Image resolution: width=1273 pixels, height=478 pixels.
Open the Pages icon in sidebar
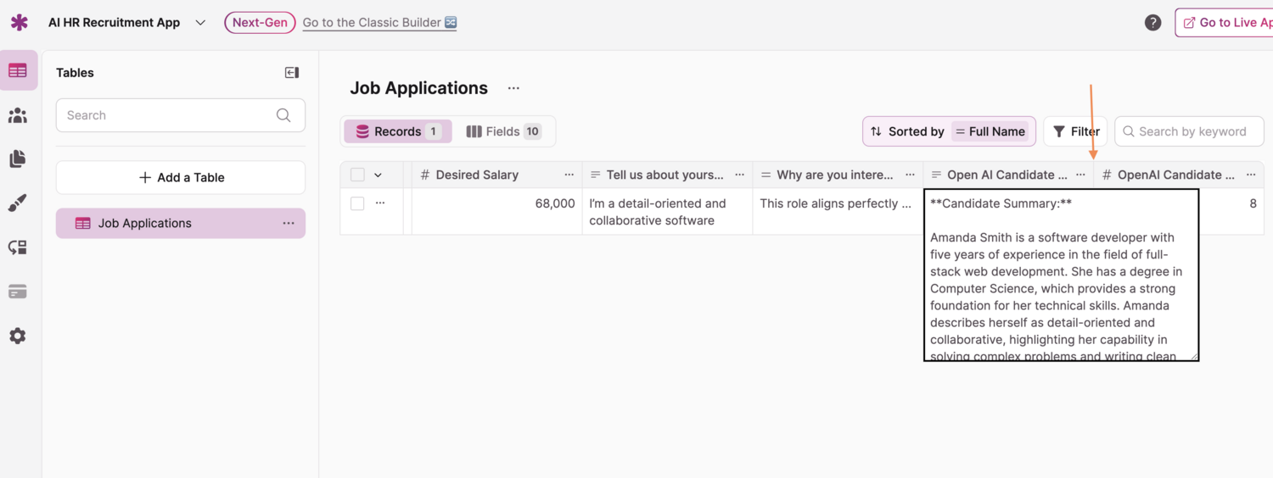coord(18,159)
